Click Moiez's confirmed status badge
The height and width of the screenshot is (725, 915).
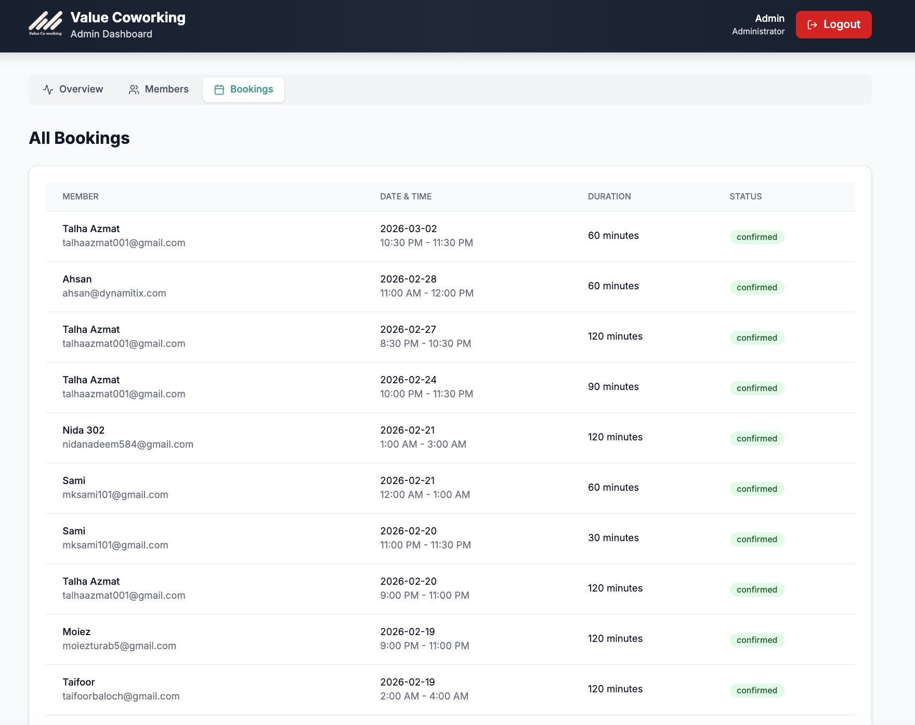pos(756,640)
